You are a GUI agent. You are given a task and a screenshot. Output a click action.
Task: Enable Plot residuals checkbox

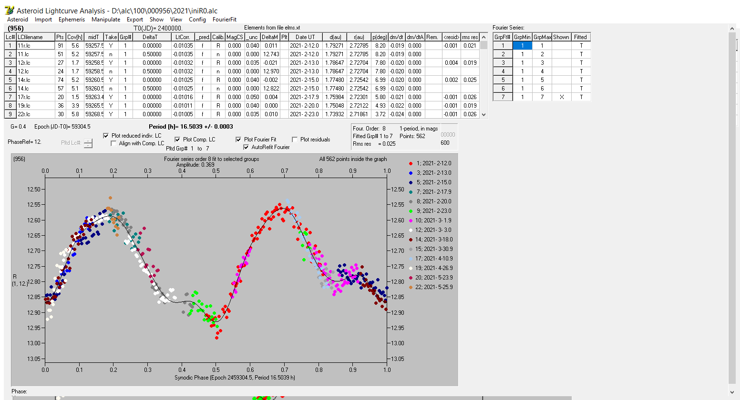tap(295, 140)
